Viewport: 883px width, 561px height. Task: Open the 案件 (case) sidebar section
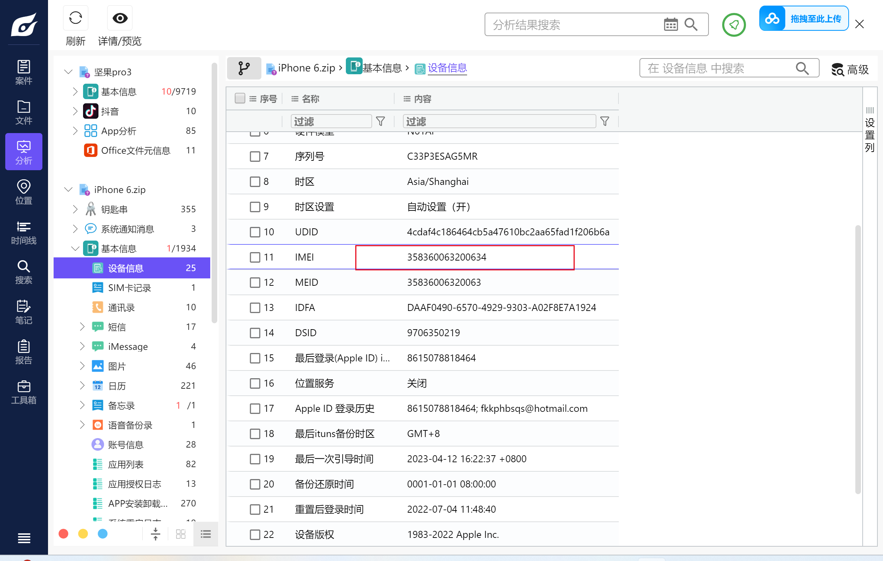click(x=24, y=72)
